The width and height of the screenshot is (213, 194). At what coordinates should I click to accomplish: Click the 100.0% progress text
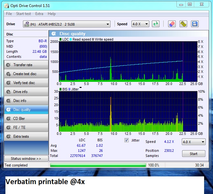tap(153, 165)
